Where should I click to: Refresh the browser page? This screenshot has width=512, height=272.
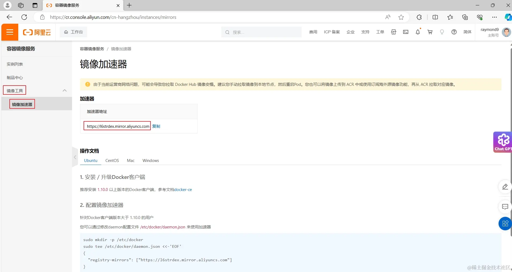tap(24, 17)
